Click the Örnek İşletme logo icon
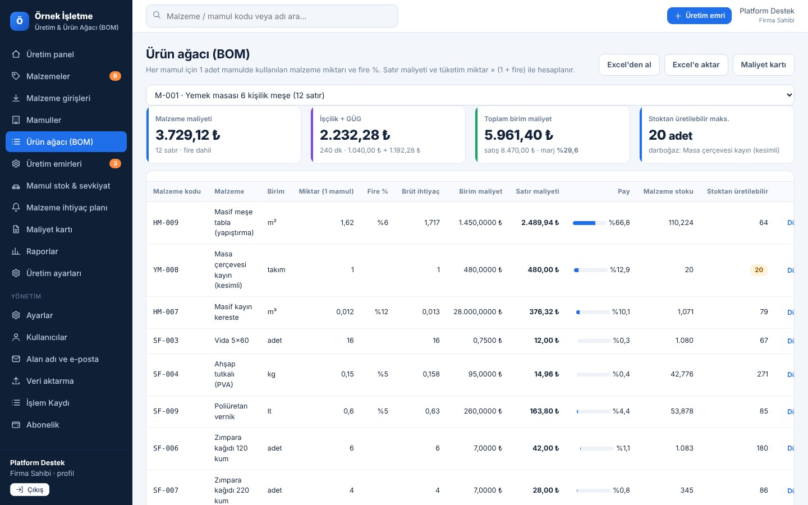Viewport: 808px width, 505px height. [x=20, y=21]
